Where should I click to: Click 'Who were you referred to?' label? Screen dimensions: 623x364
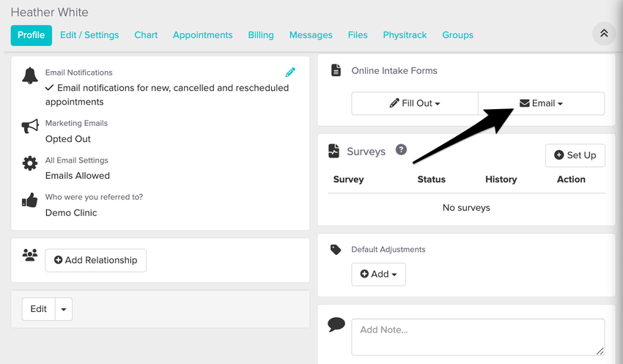click(94, 197)
